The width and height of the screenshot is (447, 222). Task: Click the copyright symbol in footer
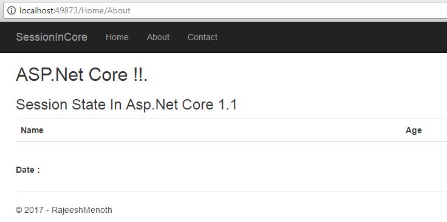coord(19,210)
